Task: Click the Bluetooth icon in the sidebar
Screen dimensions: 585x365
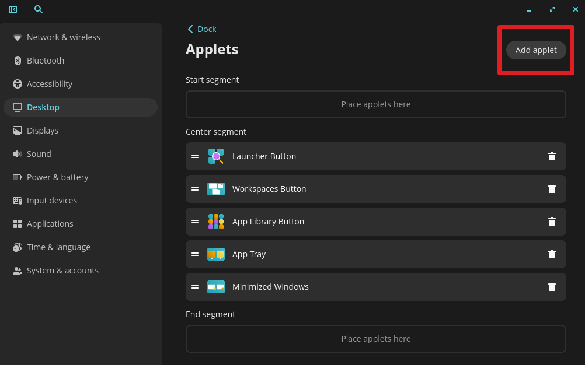Action: (x=17, y=60)
